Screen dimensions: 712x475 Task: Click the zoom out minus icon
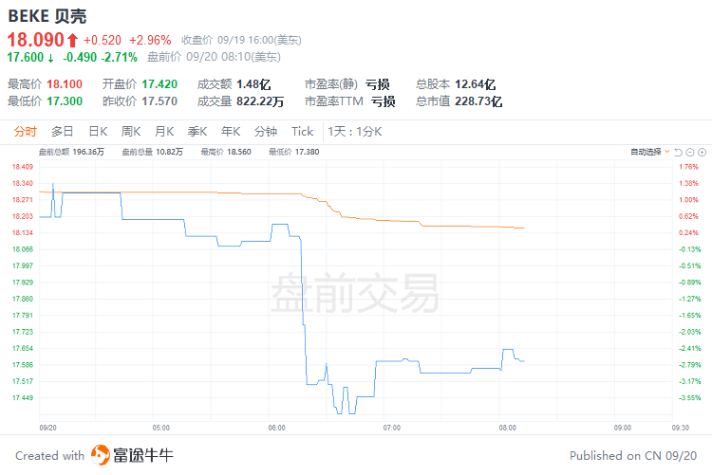click(x=690, y=152)
